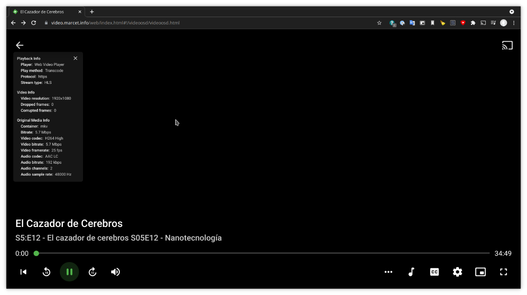Click the Audio sample rate 48000 Hz row

46,174
